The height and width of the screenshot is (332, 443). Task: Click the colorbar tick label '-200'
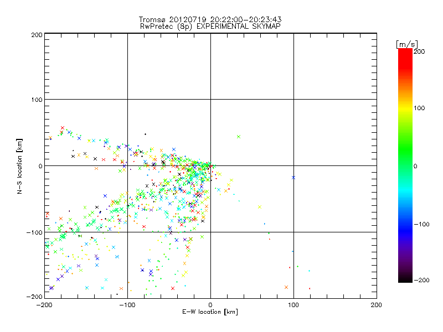coord(421,280)
